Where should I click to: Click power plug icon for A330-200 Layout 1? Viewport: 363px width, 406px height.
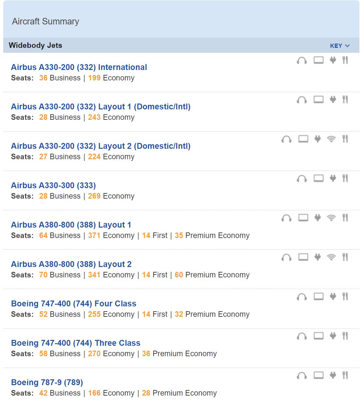pyautogui.click(x=333, y=100)
